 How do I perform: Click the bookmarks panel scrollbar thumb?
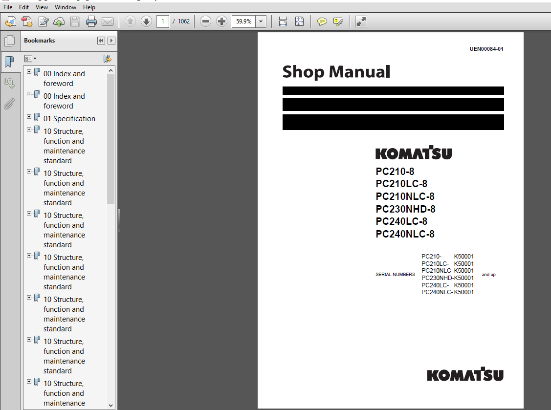click(110, 139)
